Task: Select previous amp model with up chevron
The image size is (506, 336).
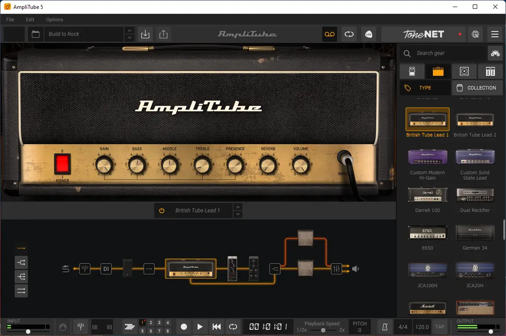Action: 238,207
